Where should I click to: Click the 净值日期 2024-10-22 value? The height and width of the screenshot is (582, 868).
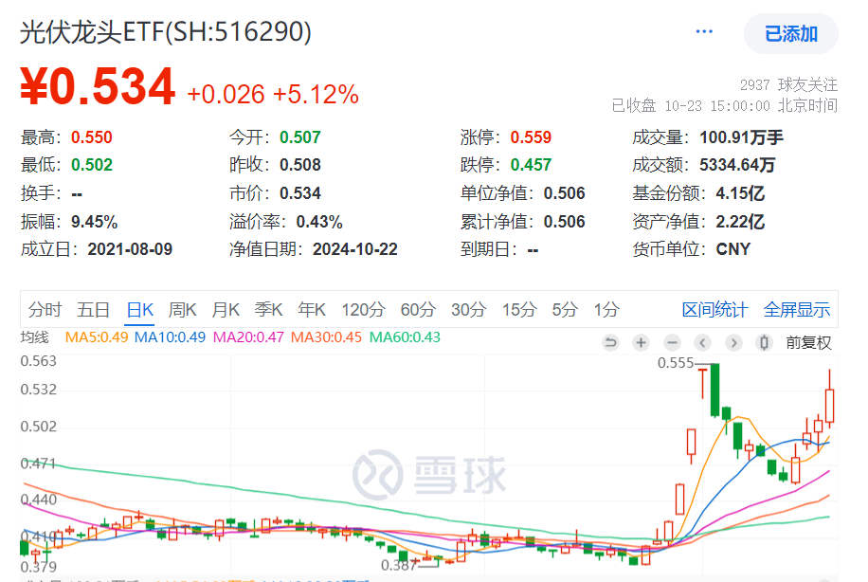[x=354, y=249]
